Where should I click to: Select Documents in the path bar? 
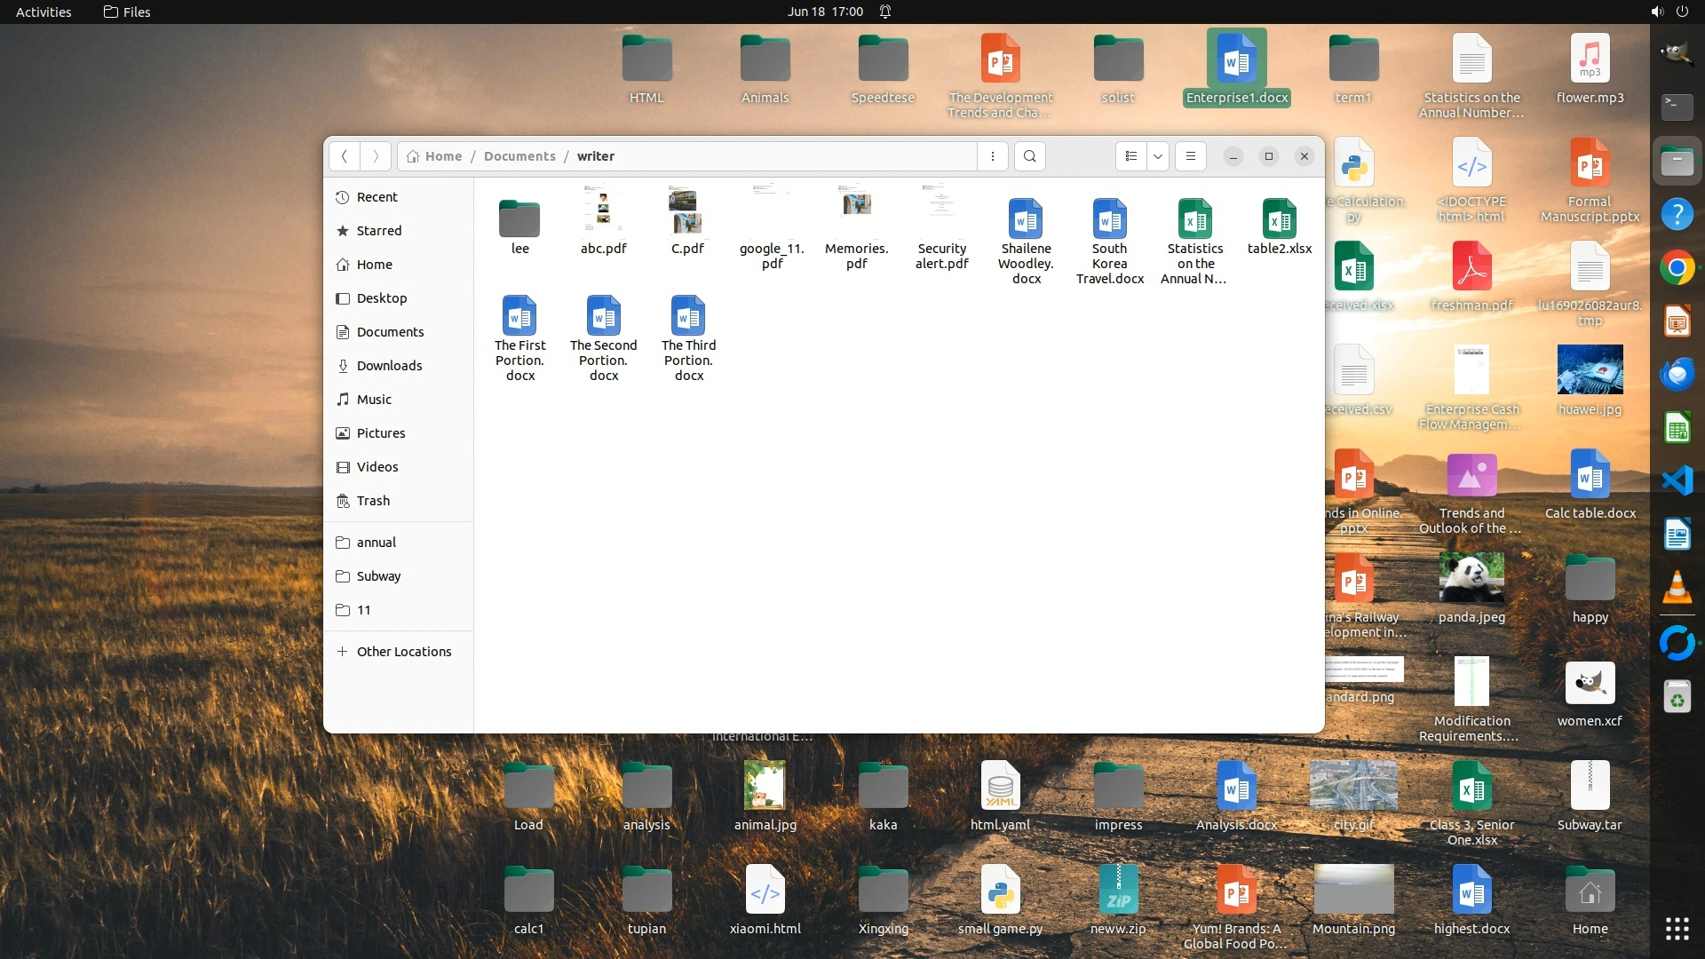[x=519, y=156]
